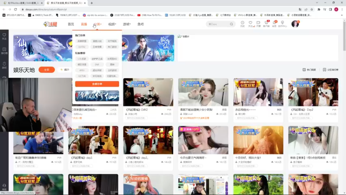Bookmark the page with star icon
The image size is (346, 195).
tap(311, 10)
